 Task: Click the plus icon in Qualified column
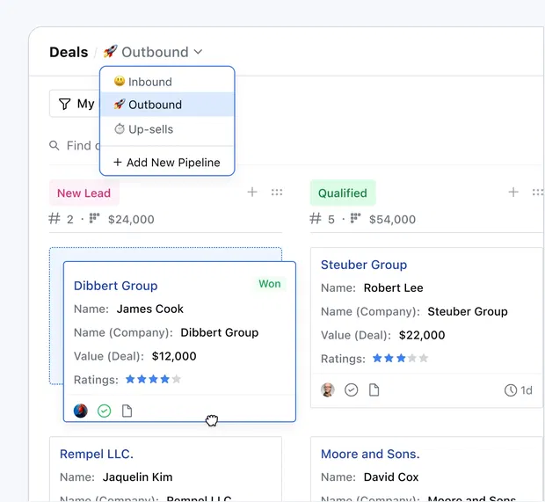click(513, 193)
